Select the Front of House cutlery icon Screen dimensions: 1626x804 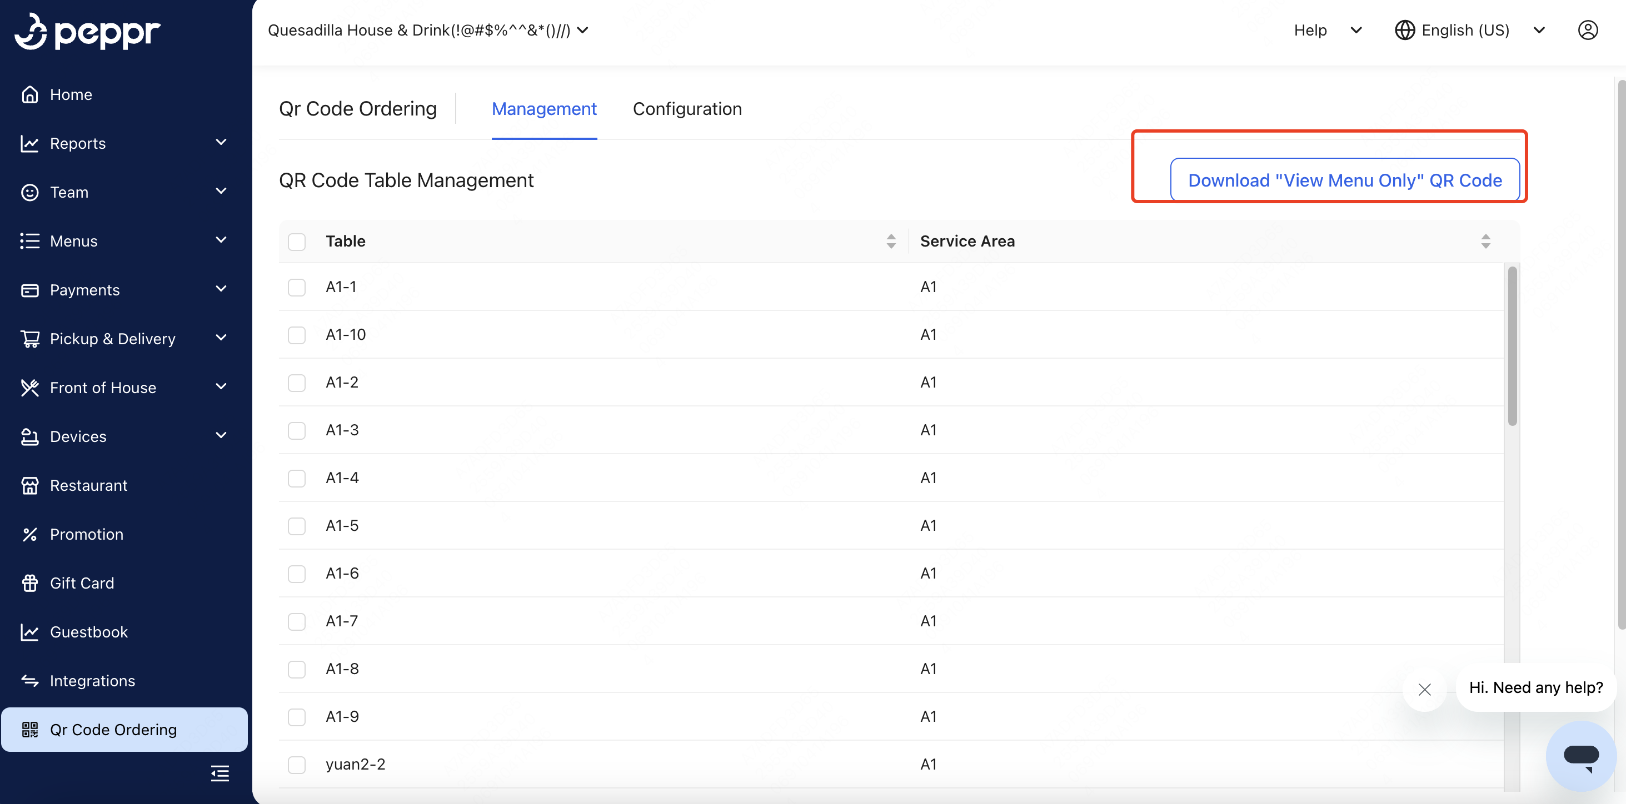(31, 387)
